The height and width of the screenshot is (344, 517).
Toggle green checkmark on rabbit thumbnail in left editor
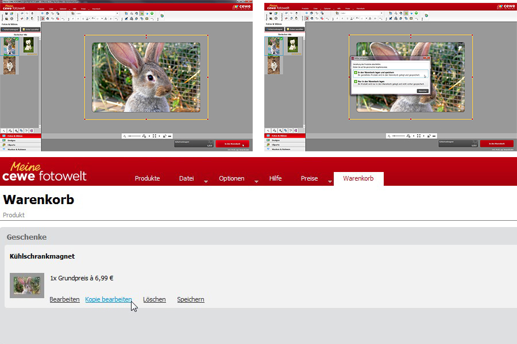coord(17,39)
